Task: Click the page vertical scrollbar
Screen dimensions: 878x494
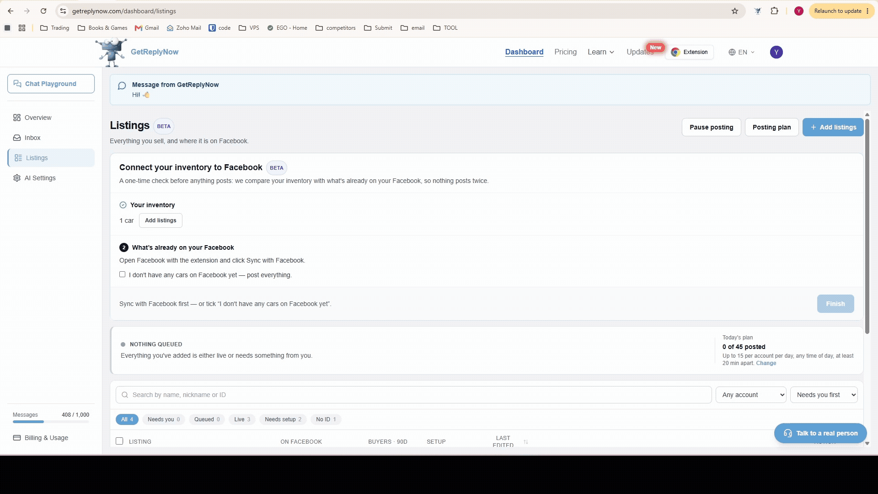Action: (867, 226)
